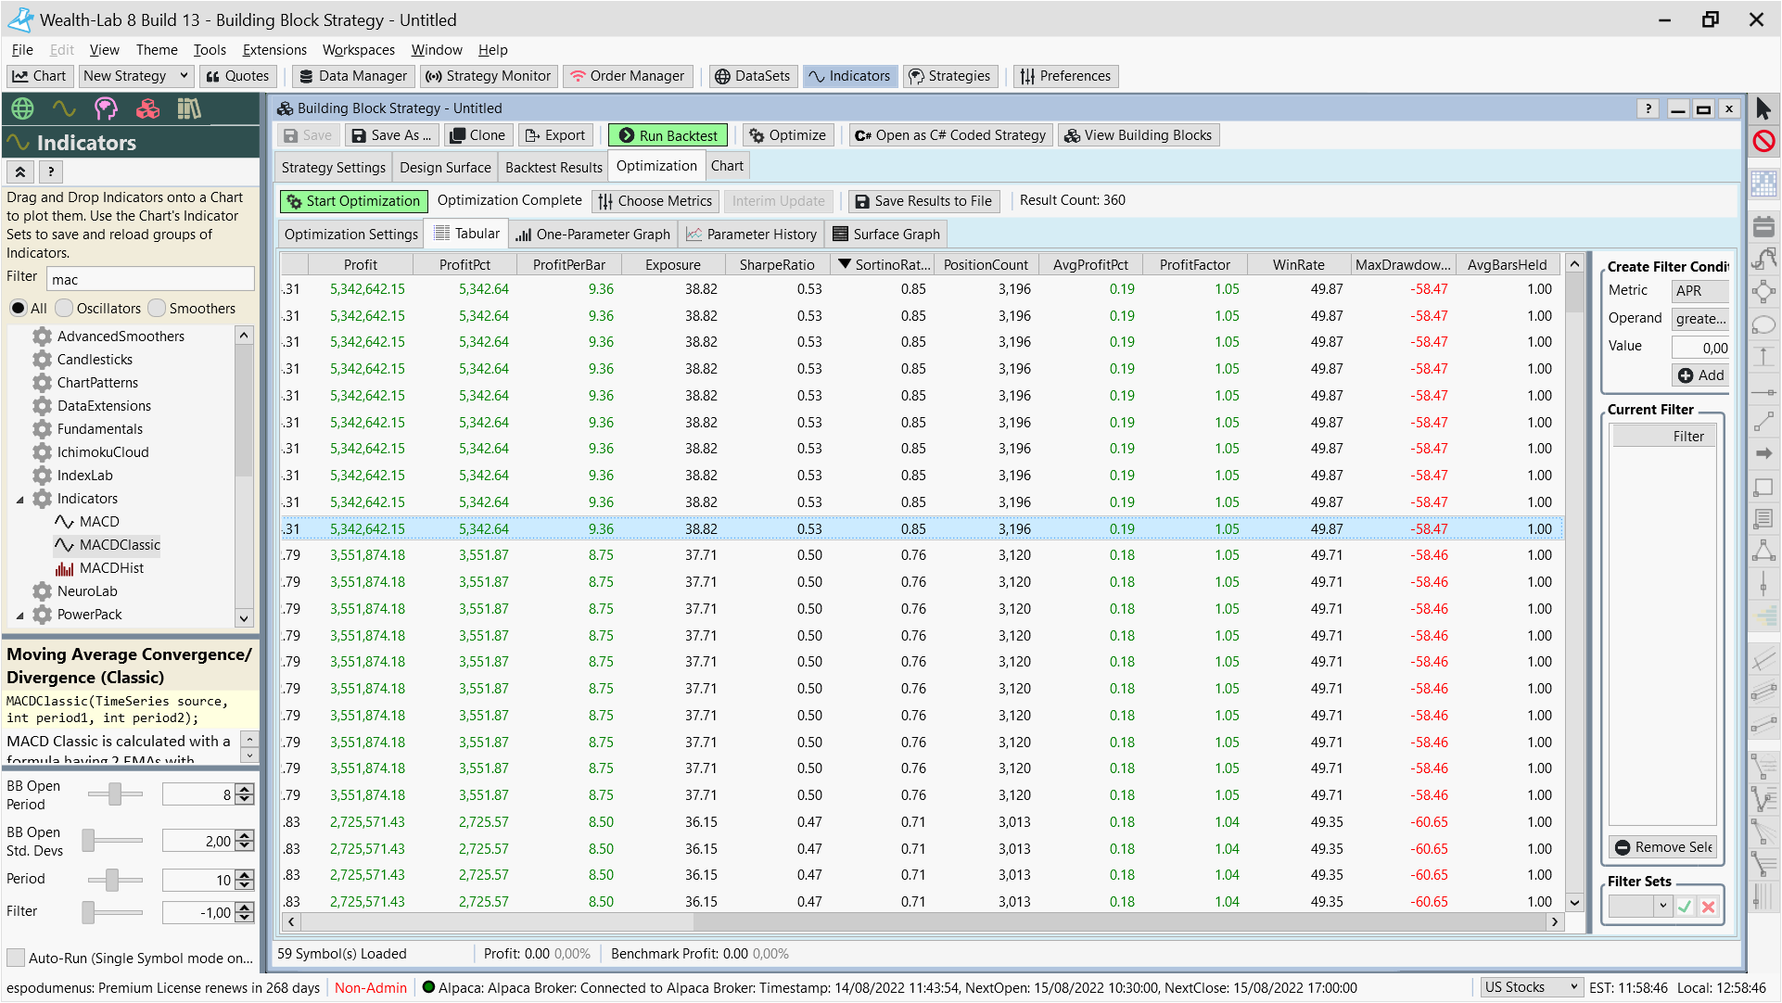Click Save Results to File button

coord(923,201)
